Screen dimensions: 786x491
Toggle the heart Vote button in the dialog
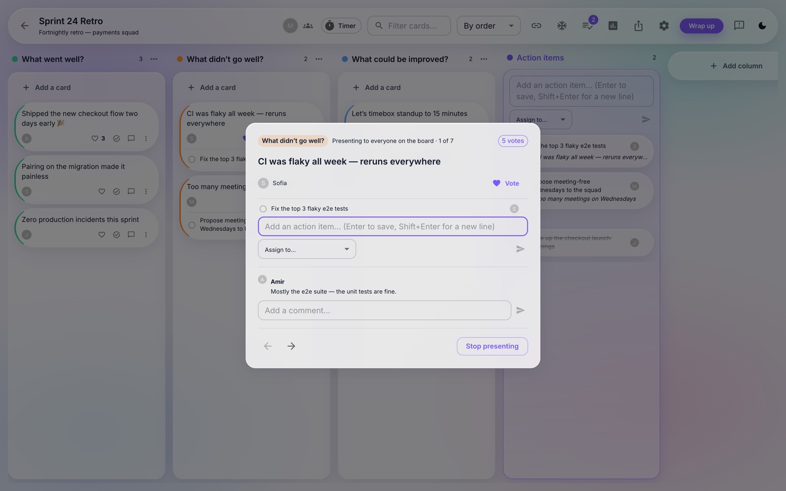point(506,183)
